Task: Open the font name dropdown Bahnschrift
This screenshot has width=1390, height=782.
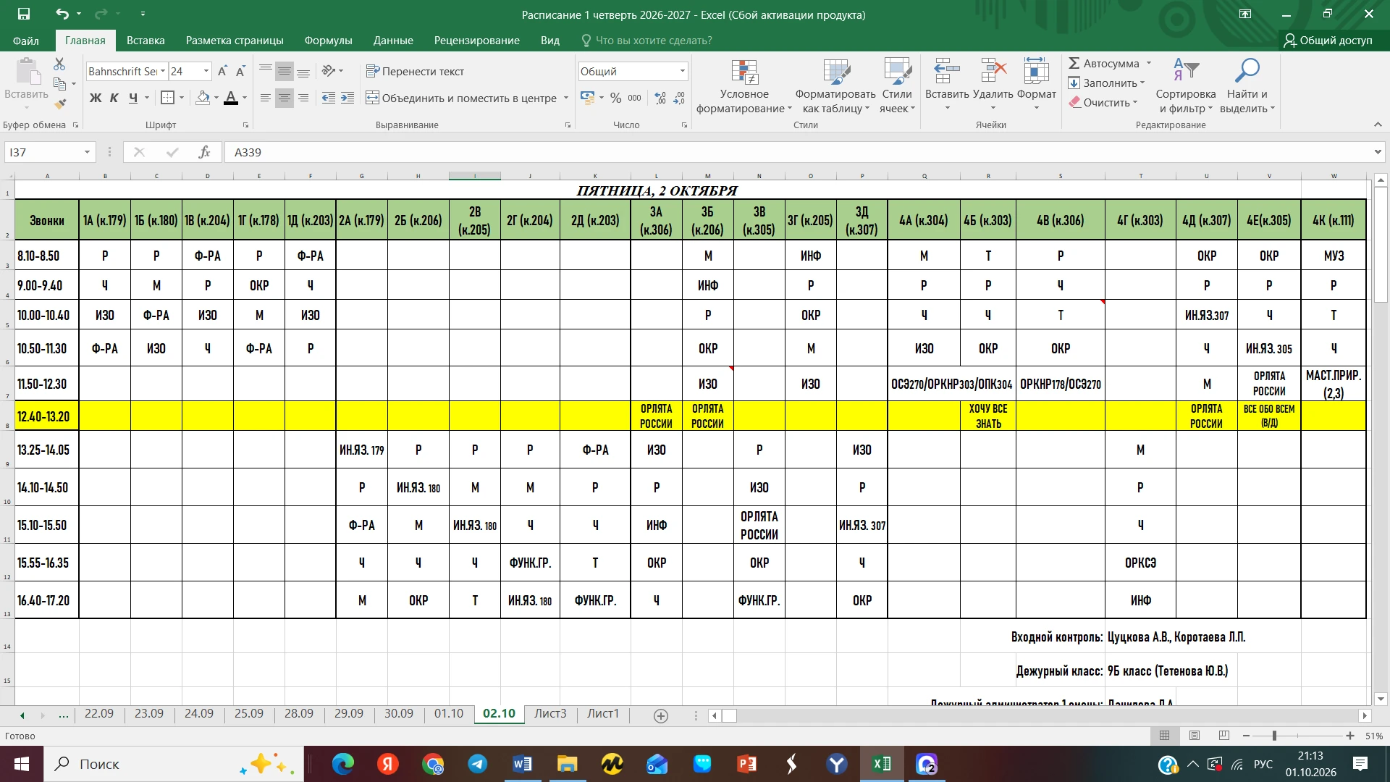Action: click(163, 71)
